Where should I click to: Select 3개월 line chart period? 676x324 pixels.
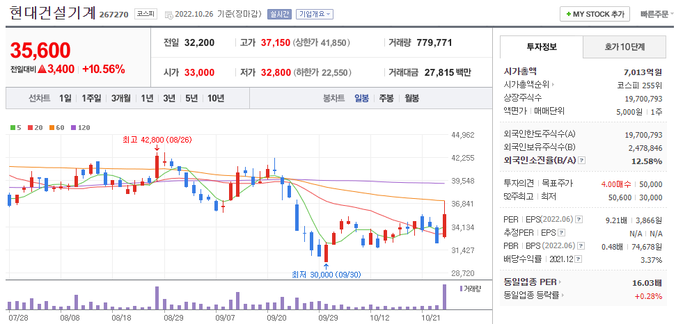(x=120, y=98)
